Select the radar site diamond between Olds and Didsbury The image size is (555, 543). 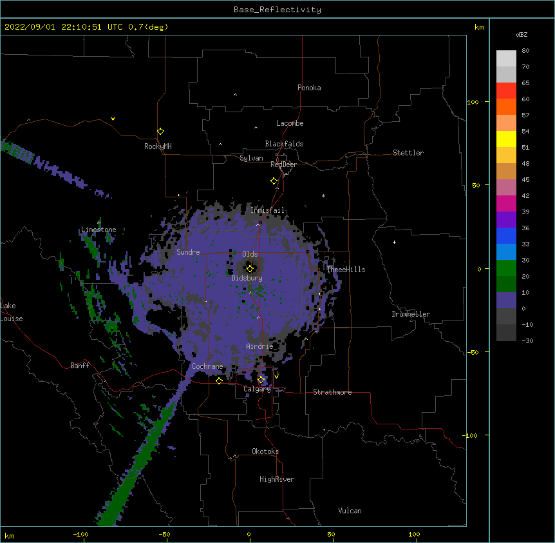point(250,269)
